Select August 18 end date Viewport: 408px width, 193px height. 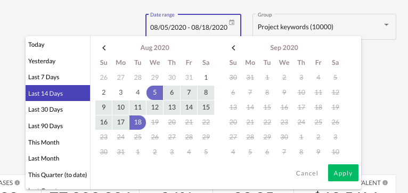[x=137, y=122]
